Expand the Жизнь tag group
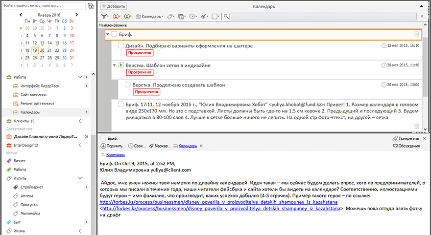Screen dimensions: 431x235 point(80,231)
